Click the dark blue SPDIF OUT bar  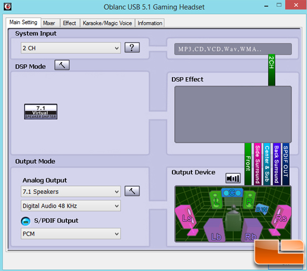(x=286, y=164)
